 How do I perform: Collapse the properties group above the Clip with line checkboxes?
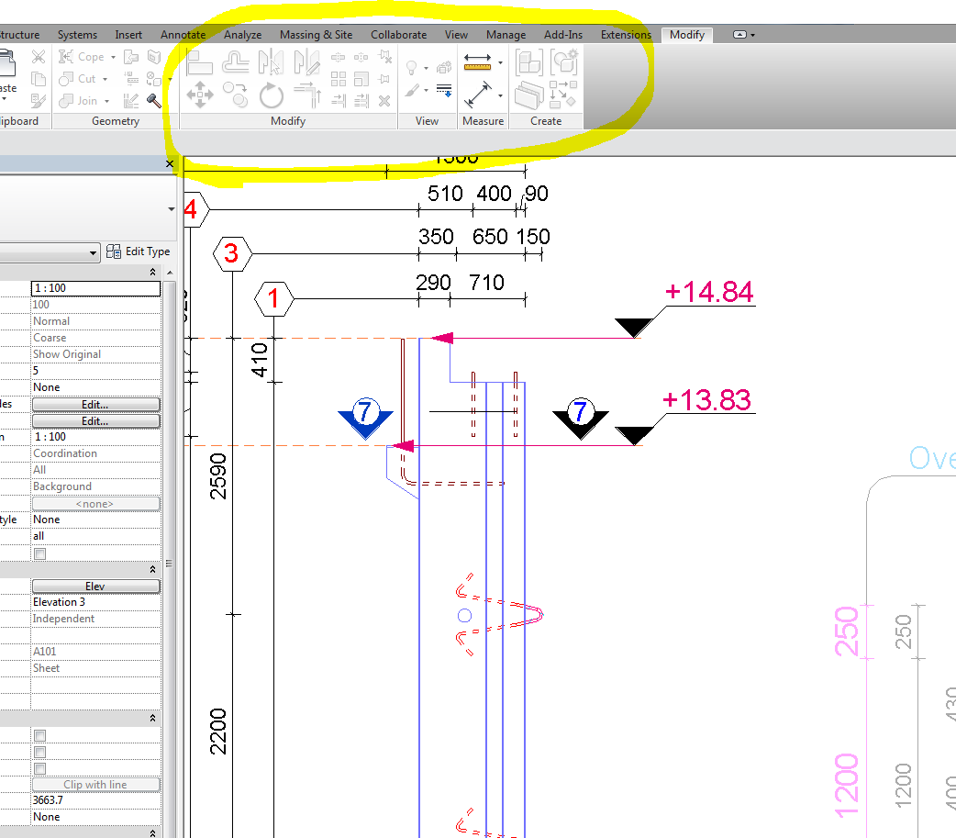click(x=152, y=718)
